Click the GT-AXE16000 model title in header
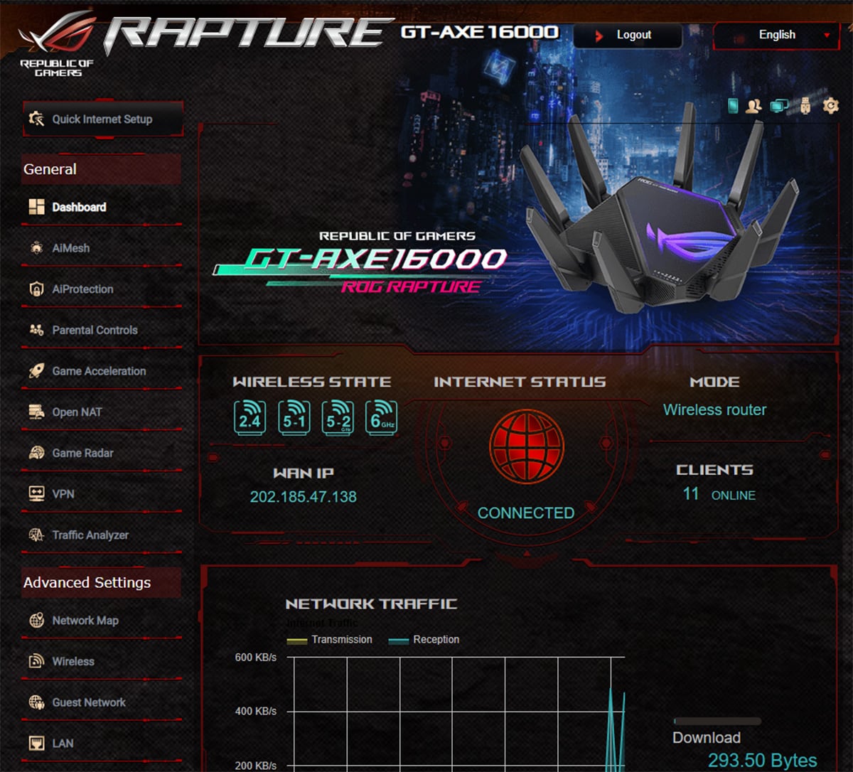This screenshot has width=853, height=772. pyautogui.click(x=480, y=33)
